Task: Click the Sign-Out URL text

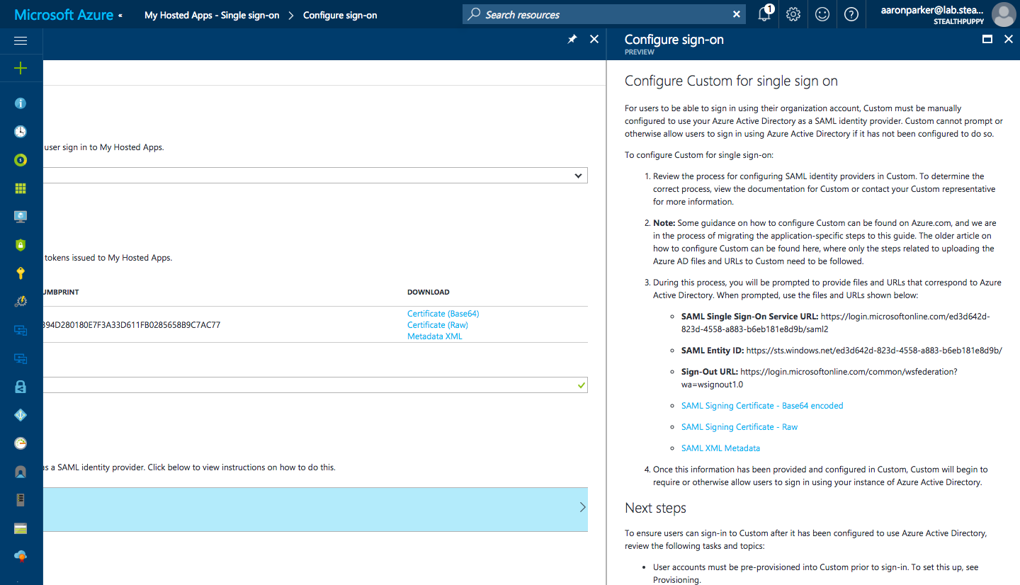Action: (x=820, y=378)
